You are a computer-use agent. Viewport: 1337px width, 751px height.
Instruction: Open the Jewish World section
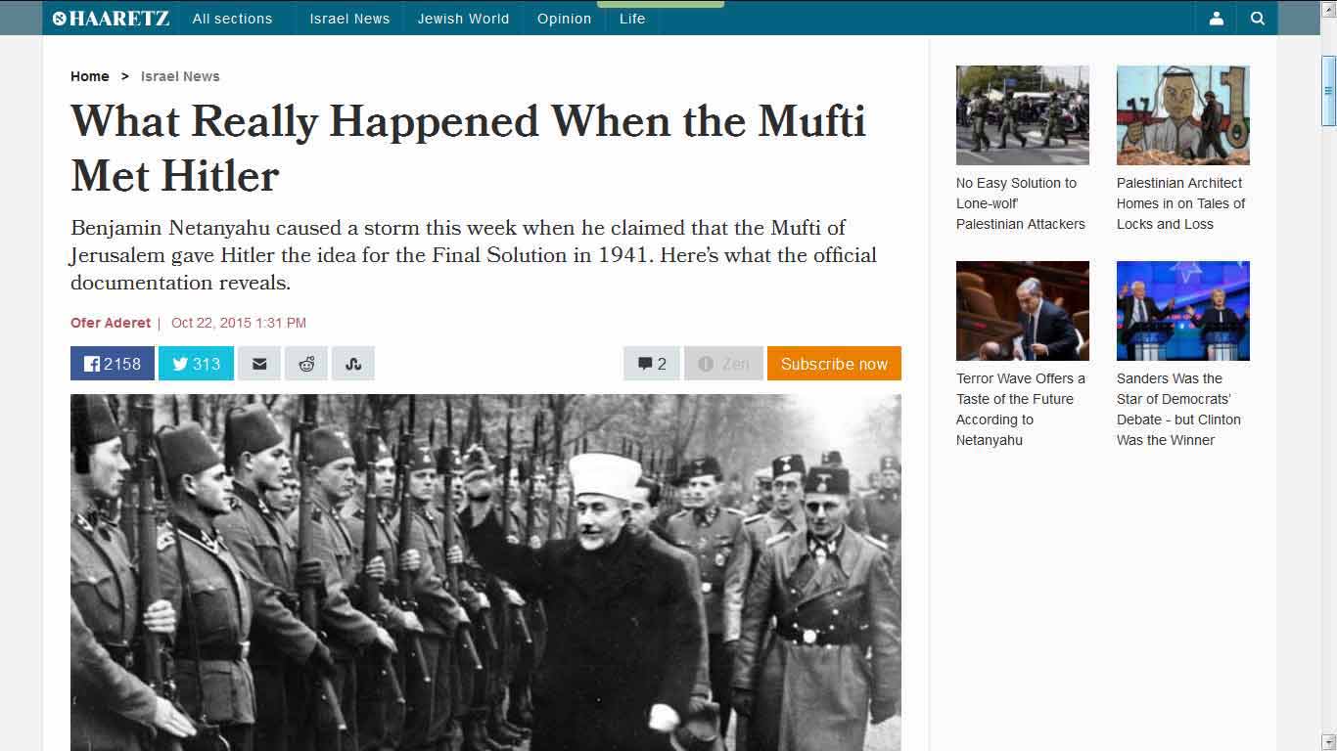(463, 19)
